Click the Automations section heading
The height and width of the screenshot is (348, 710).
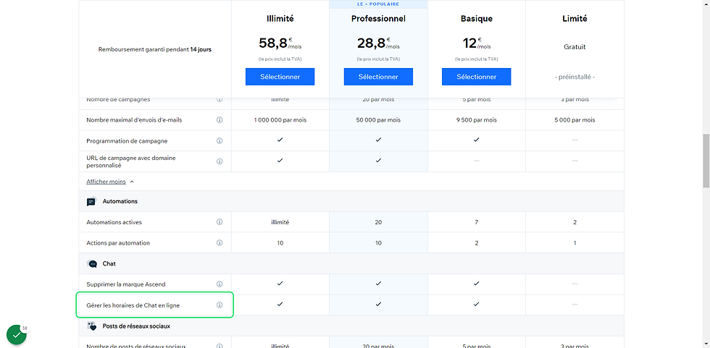tap(120, 201)
